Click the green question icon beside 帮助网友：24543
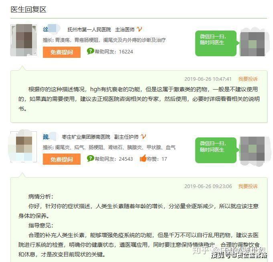 click(x=90, y=158)
